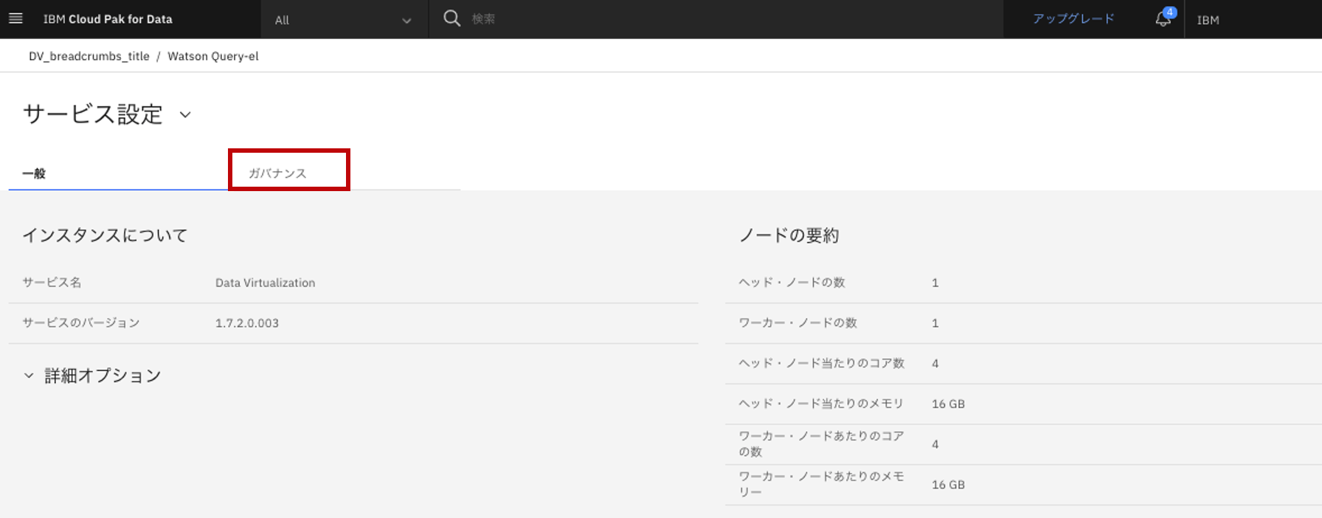
Task: Click the IBM Cloud Pak for Data title
Action: click(x=108, y=19)
